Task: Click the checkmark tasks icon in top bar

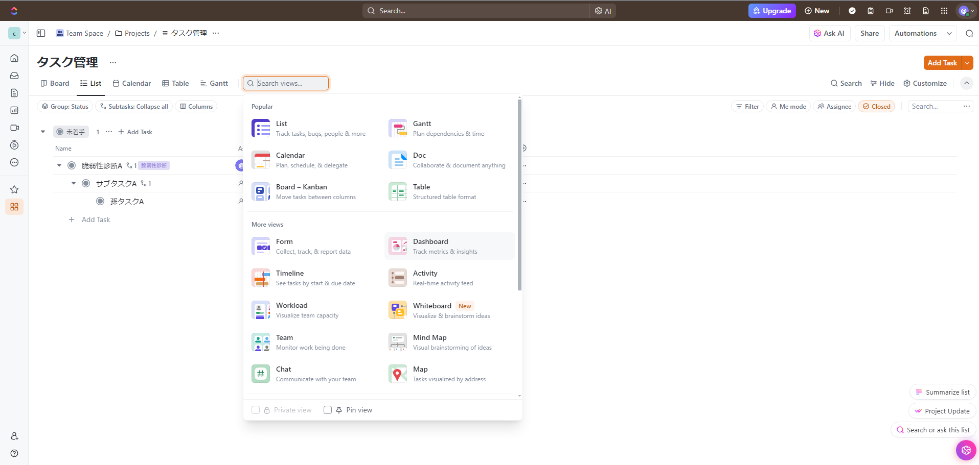Action: 852,11
